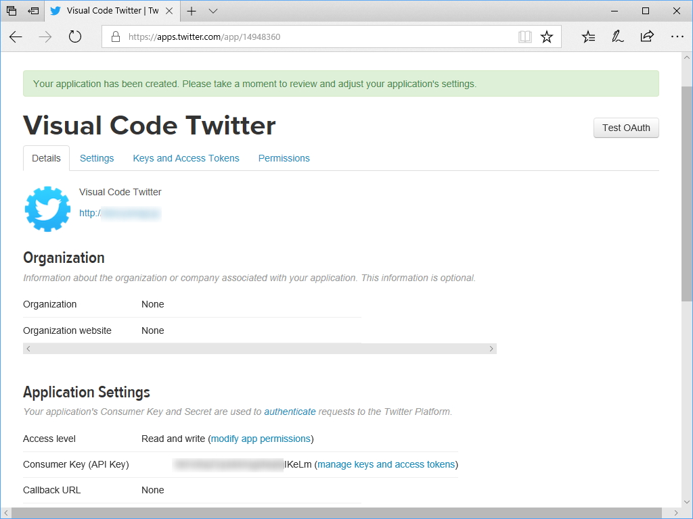Viewport: 693px width, 519px height.
Task: Click the Visual Code Twitter page heading
Action: (x=150, y=125)
